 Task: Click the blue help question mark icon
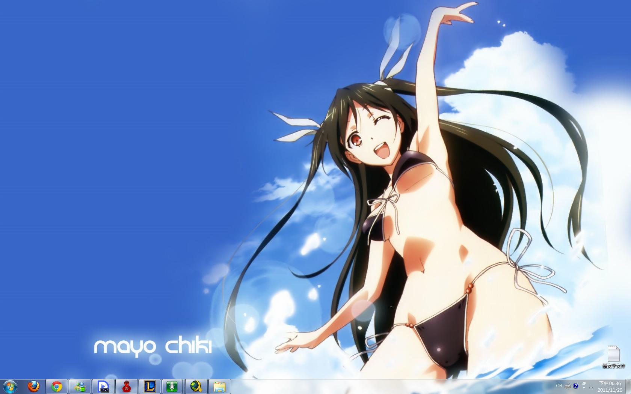click(575, 386)
